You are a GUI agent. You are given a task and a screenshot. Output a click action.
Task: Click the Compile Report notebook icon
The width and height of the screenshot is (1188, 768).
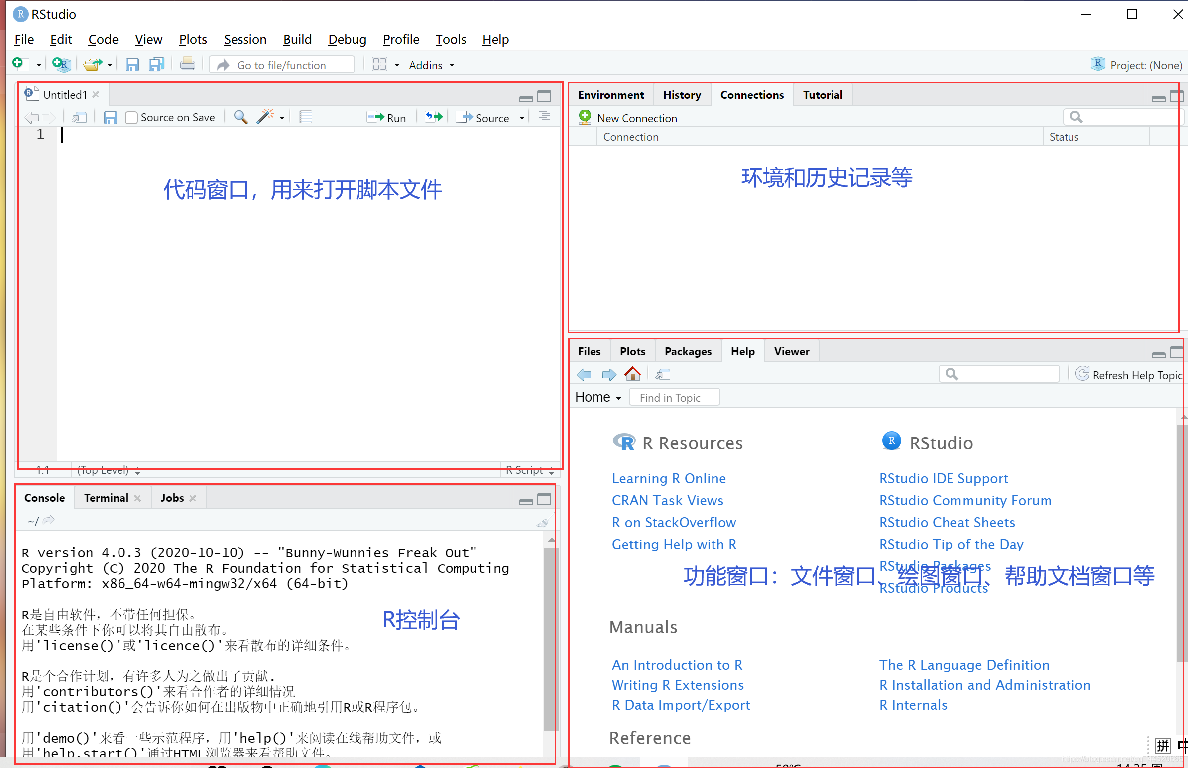click(x=305, y=117)
